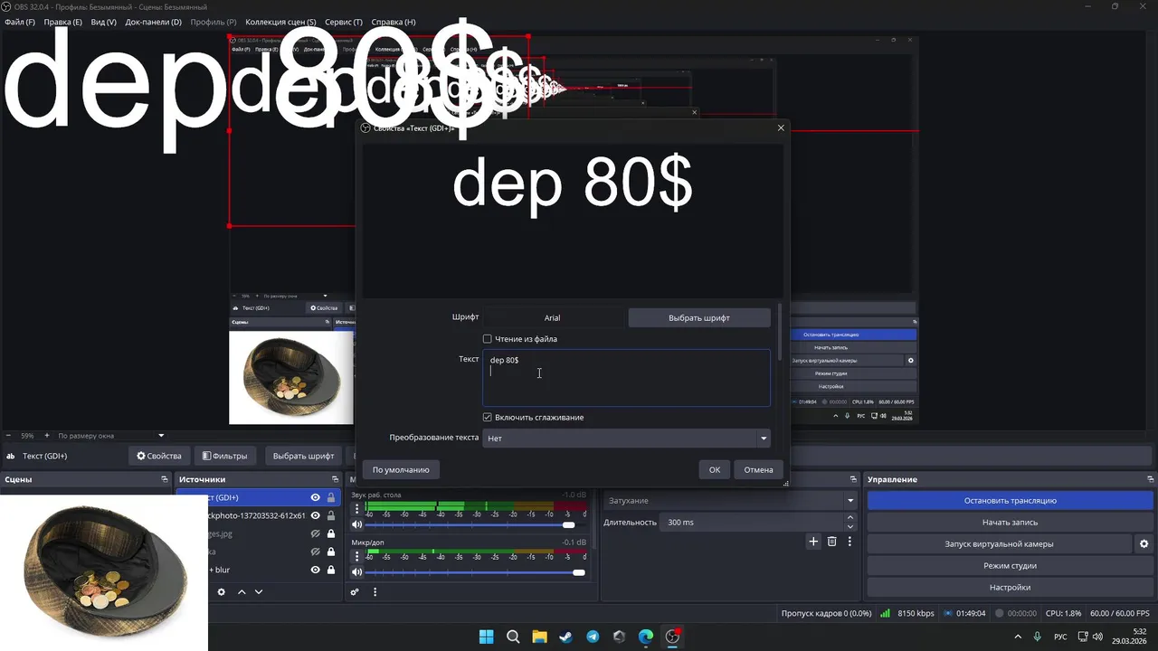Show the hidden .jpg source
Image resolution: width=1158 pixels, height=651 pixels.
(315, 533)
